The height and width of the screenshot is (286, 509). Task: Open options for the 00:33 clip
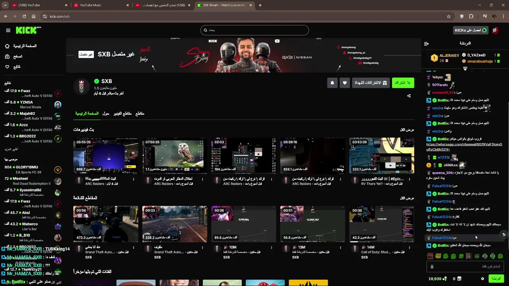(202, 247)
